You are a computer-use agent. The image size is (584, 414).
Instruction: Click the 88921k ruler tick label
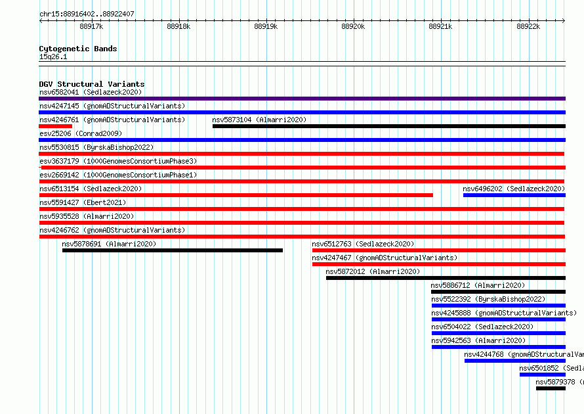coord(440,26)
